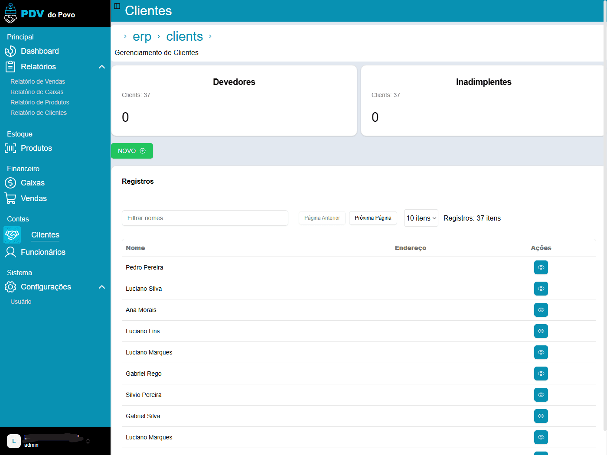Click the Clientes handshake icon
The width and height of the screenshot is (607, 455).
[12, 235]
